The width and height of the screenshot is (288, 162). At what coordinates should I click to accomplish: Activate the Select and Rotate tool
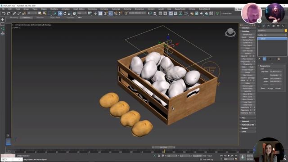tap(65, 13)
